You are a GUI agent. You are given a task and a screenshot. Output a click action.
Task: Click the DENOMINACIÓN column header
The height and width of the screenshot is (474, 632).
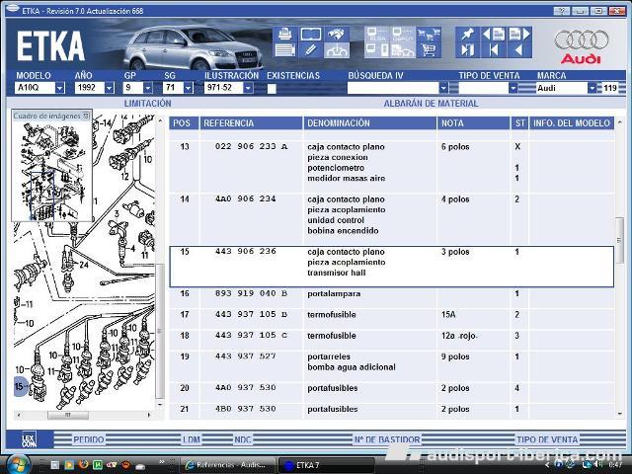[x=369, y=123]
